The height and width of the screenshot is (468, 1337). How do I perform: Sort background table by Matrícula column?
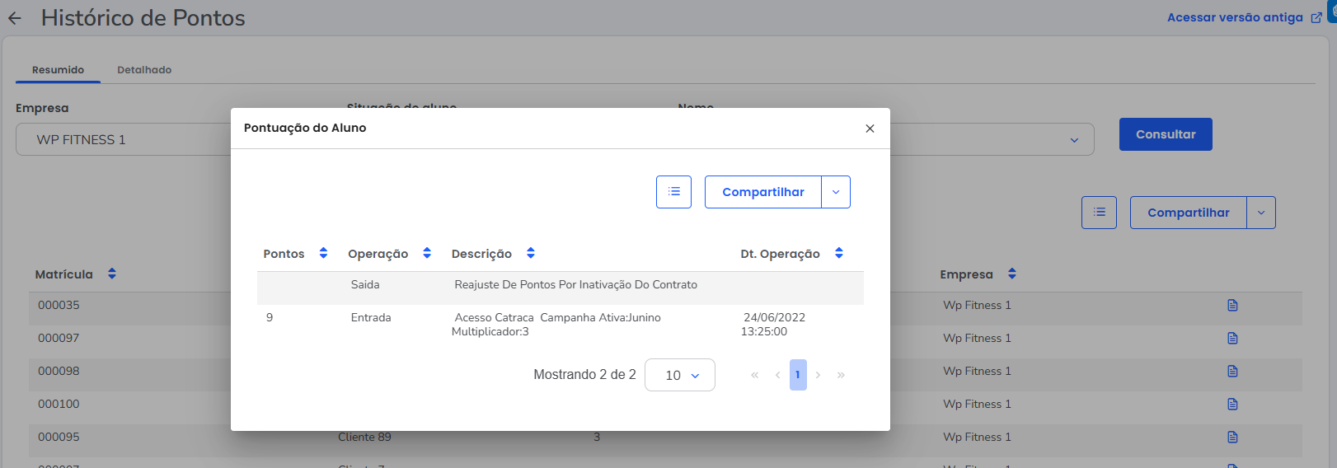[112, 274]
